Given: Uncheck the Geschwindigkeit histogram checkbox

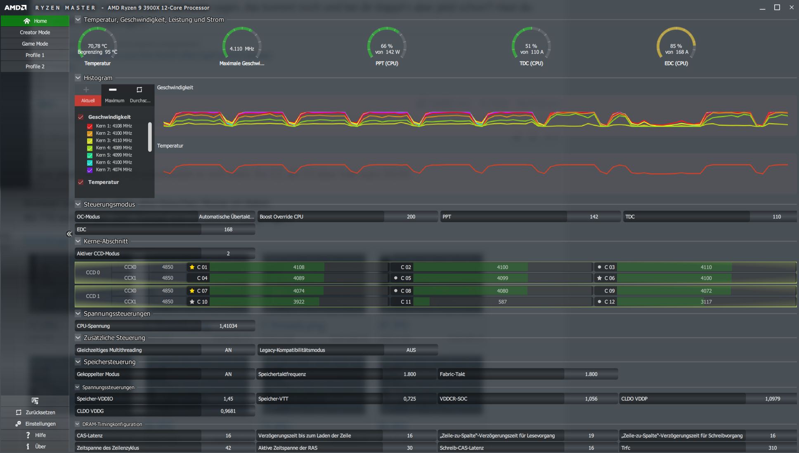Looking at the screenshot, I should tap(81, 117).
